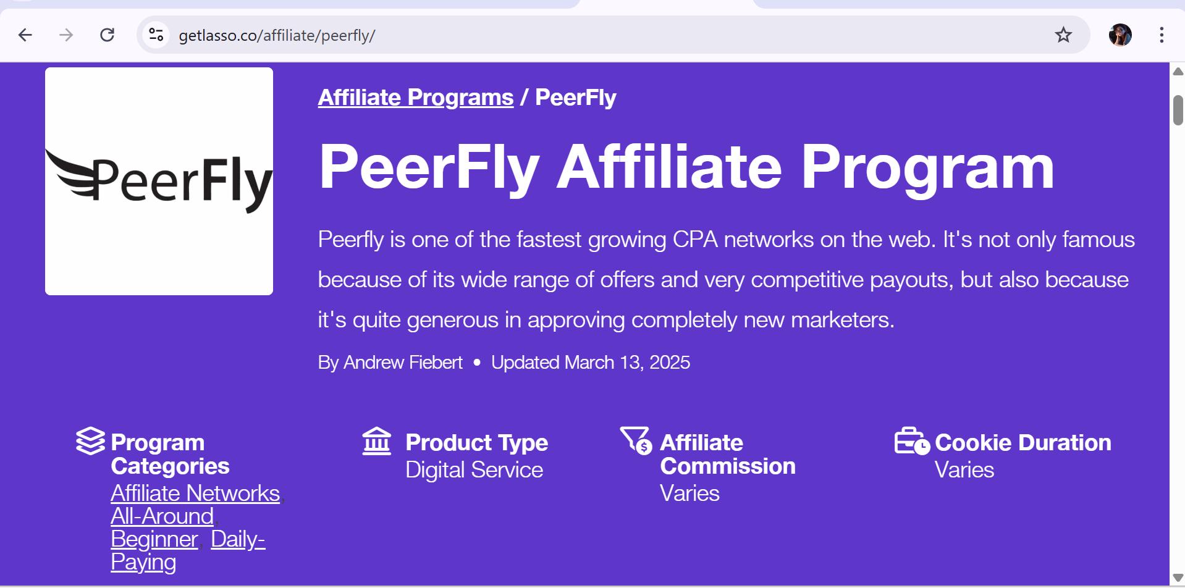Click the Cookie Duration briefcase icon
Screen dimensions: 1185x588
[x=911, y=441]
